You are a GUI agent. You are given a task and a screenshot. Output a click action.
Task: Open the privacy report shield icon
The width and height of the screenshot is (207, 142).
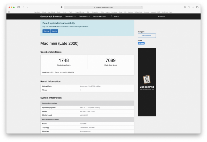62,7
